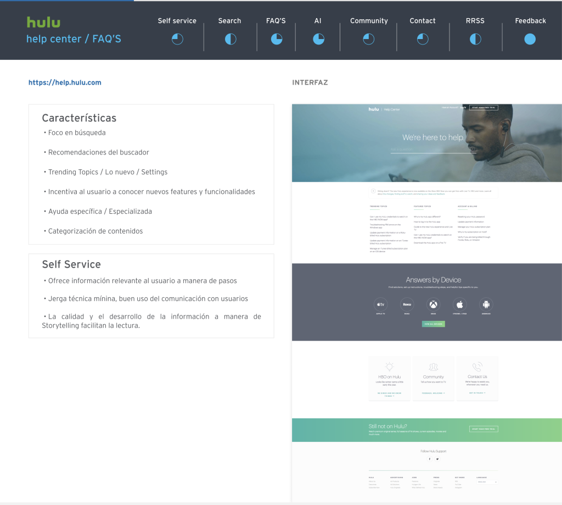
Task: Click 'Jerga técnica mínina' bullet line
Action: pos(148,298)
